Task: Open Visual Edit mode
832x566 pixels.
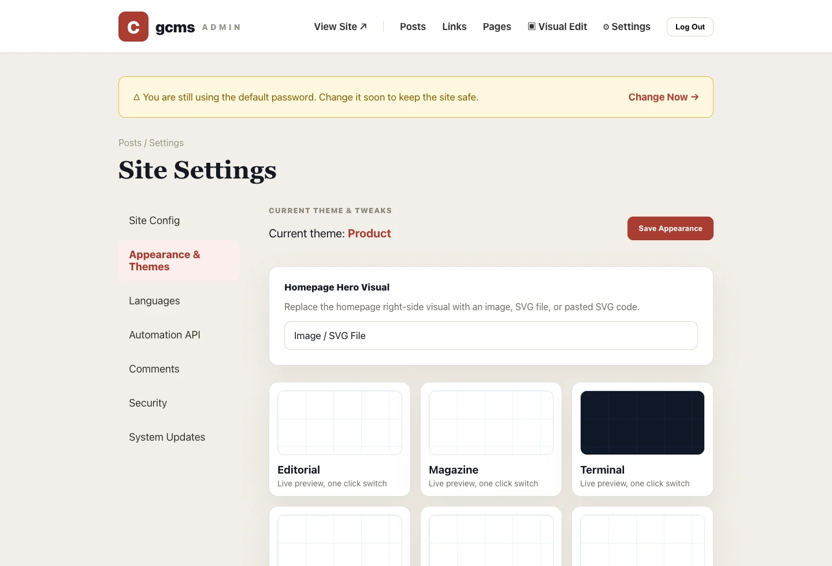Action: [558, 27]
